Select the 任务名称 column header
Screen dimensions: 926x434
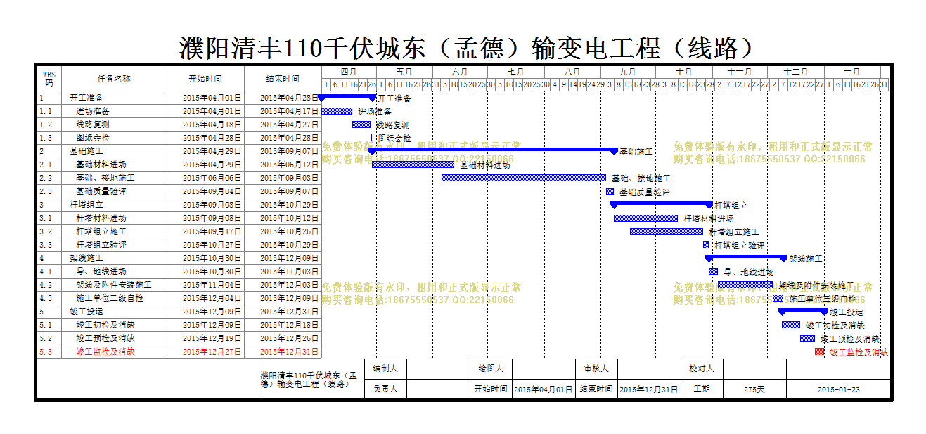pyautogui.click(x=114, y=79)
